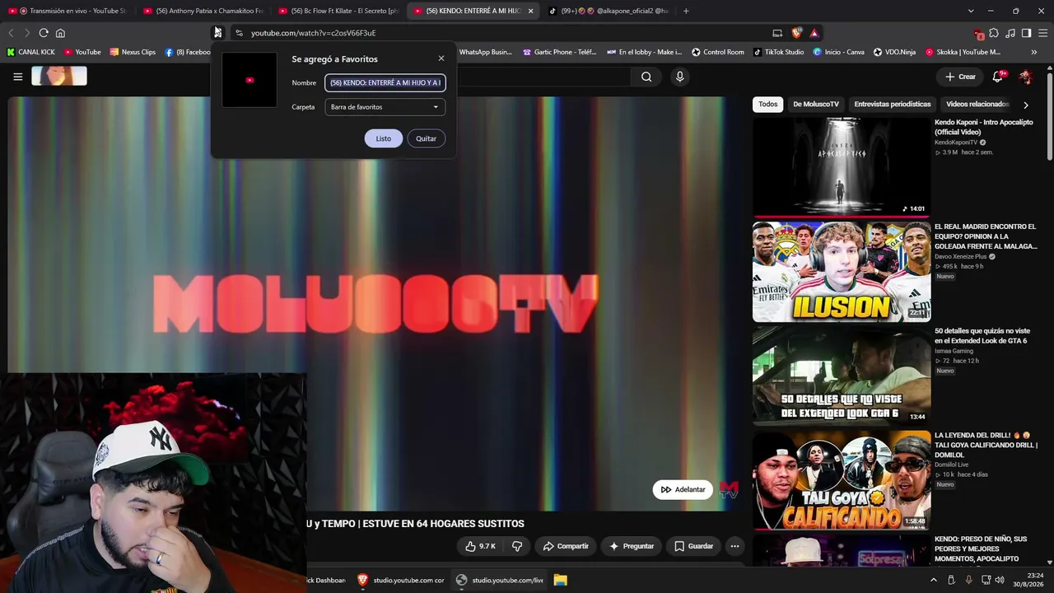Select the Vídeos relacionados chip
This screenshot has height=593, width=1054.
pyautogui.click(x=977, y=105)
